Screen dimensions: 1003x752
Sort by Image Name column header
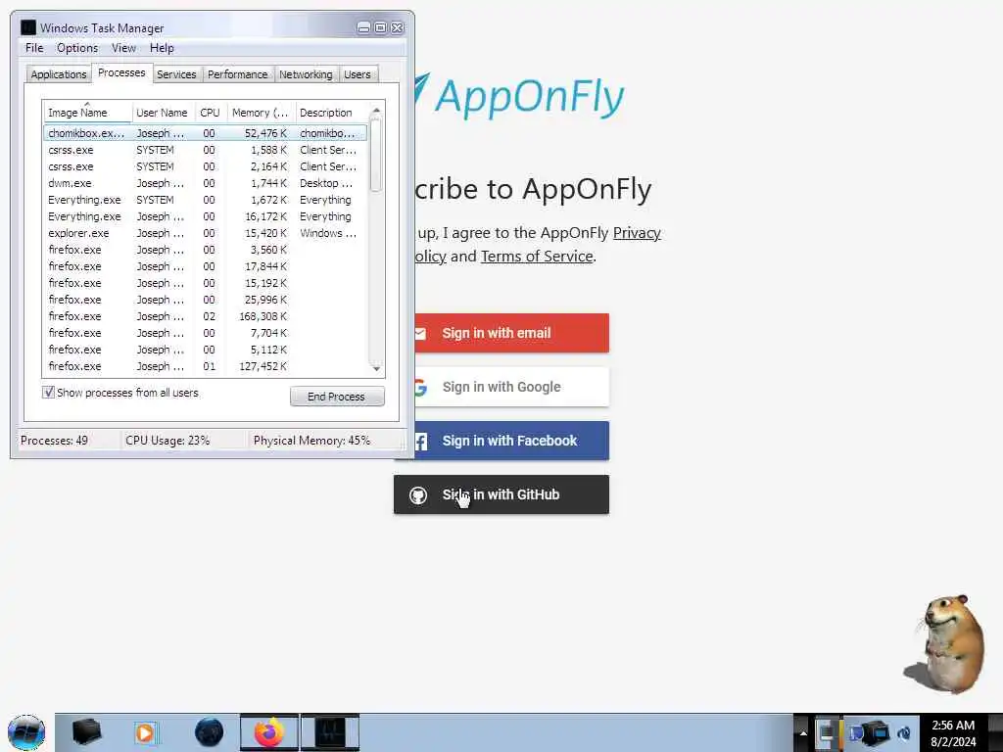(x=87, y=113)
